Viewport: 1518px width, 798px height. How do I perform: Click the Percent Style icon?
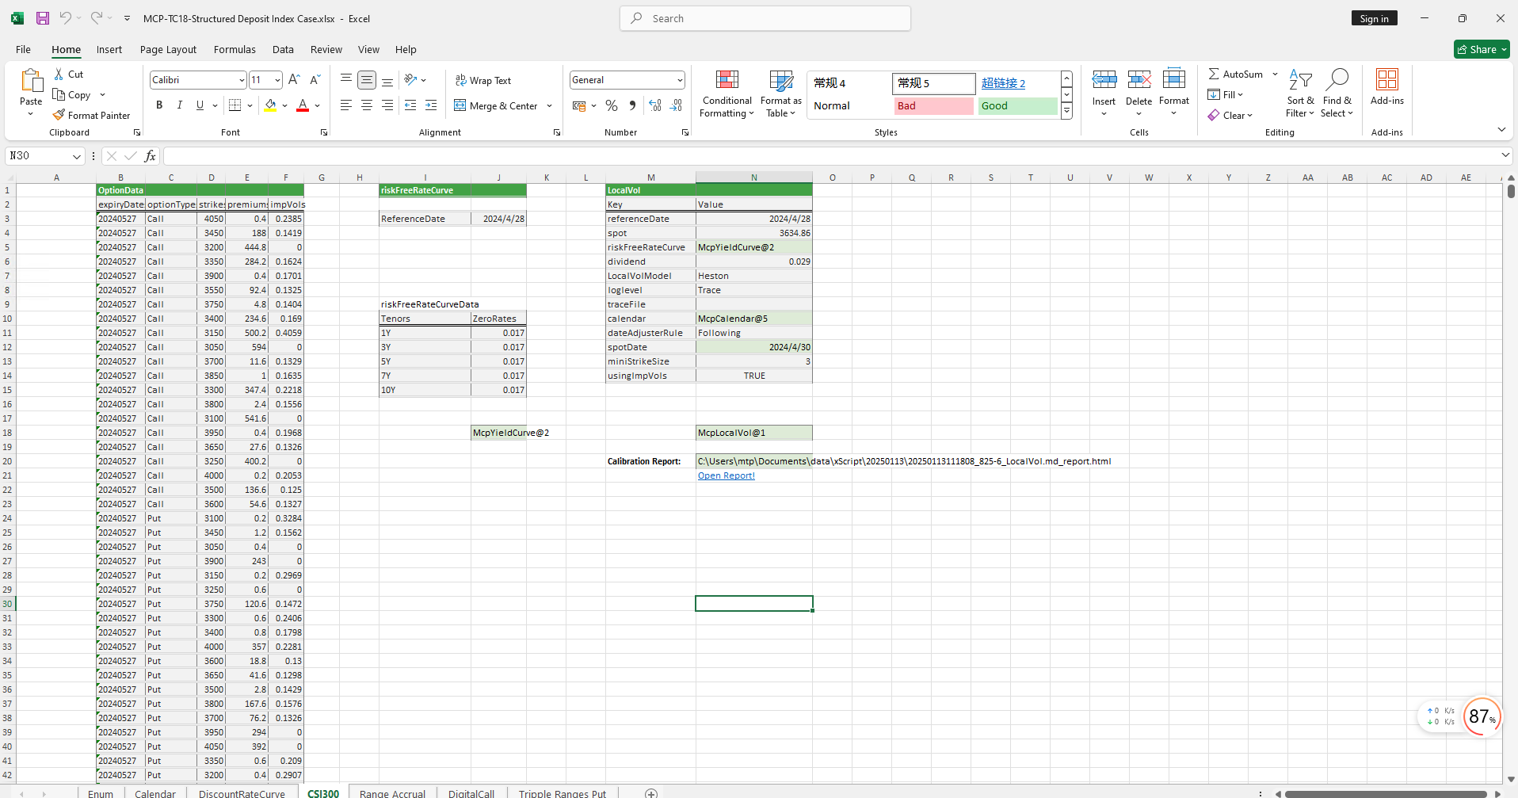(x=612, y=105)
